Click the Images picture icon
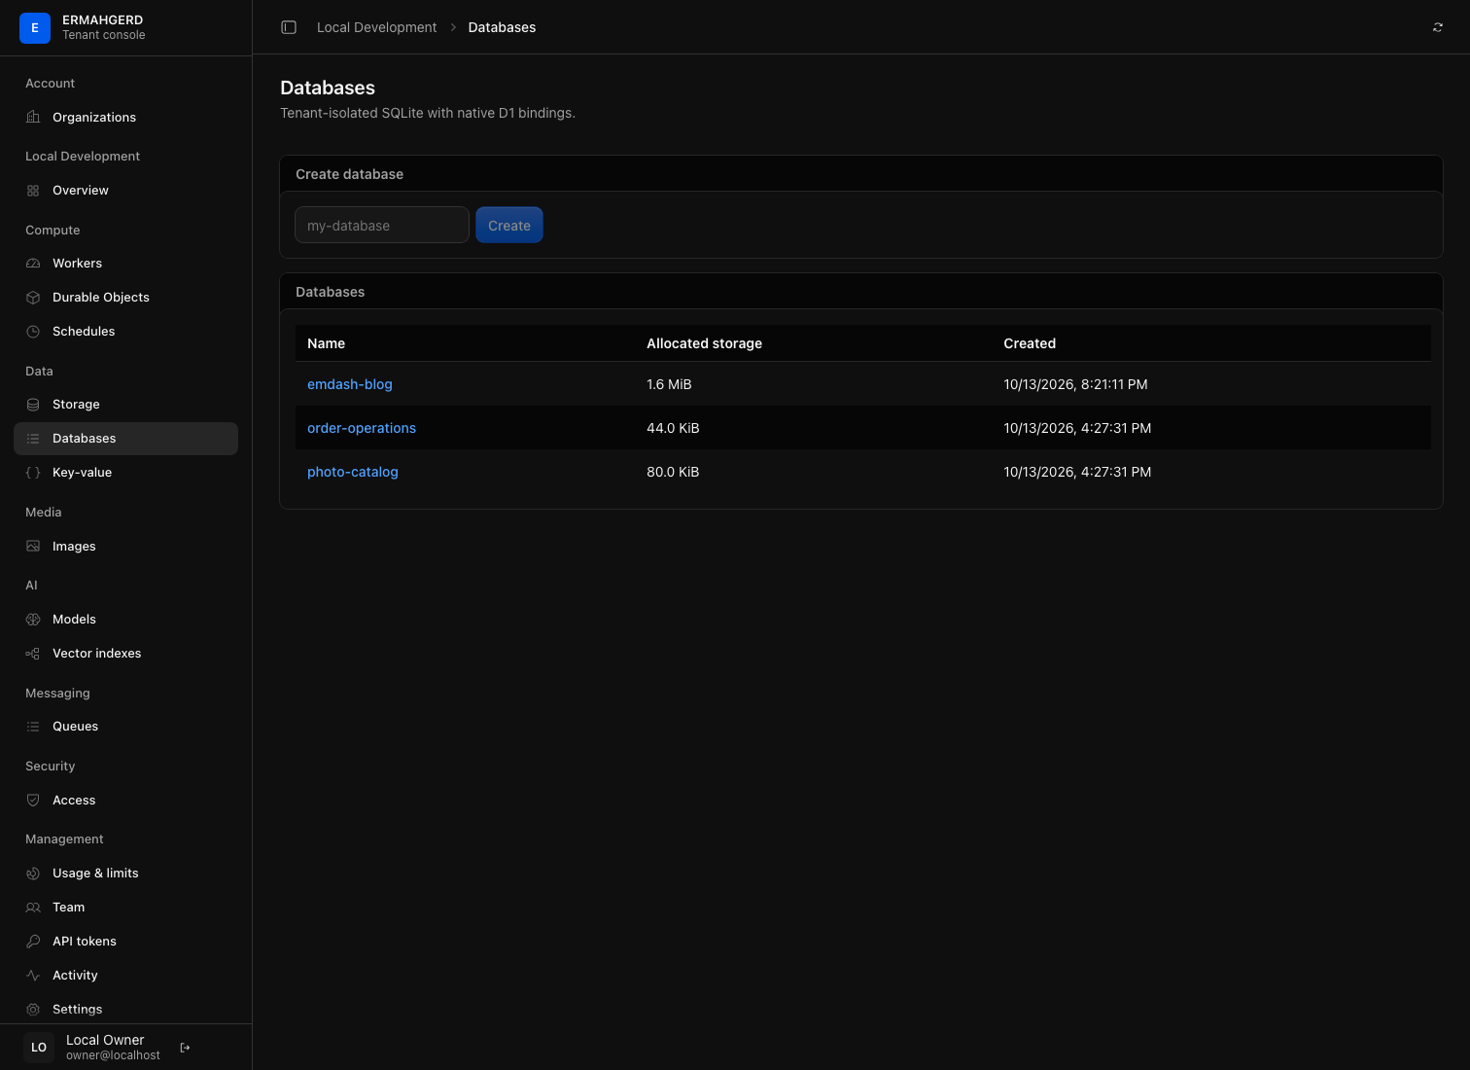Viewport: 1470px width, 1070px height. [x=33, y=547]
